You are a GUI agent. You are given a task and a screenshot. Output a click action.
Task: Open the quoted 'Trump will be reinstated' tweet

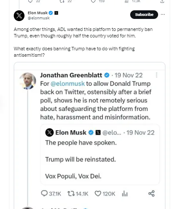point(100,154)
